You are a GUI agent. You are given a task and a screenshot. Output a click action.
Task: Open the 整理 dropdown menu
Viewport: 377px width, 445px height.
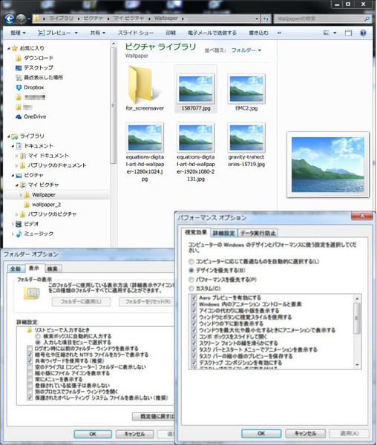(x=18, y=33)
